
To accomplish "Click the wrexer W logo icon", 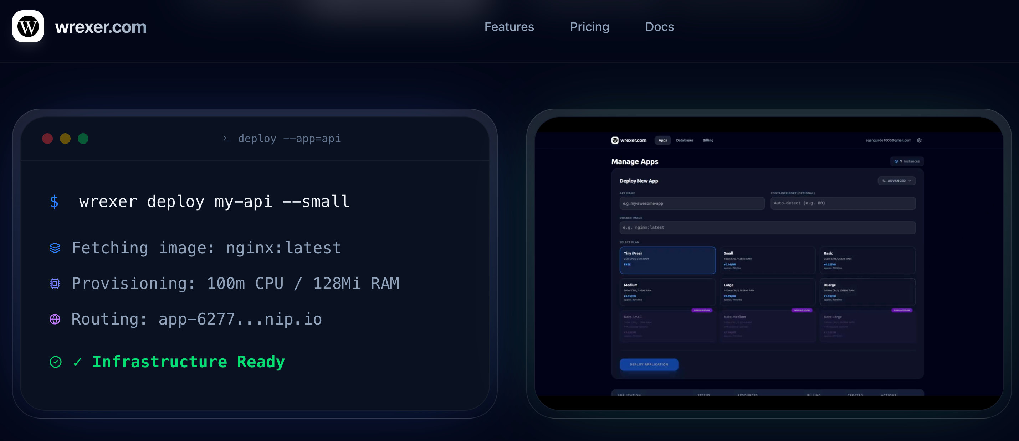I will 28,26.
